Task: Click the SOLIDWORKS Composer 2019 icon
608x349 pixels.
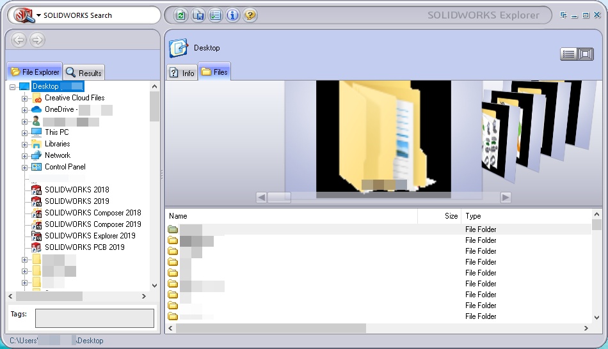Action: 36,224
